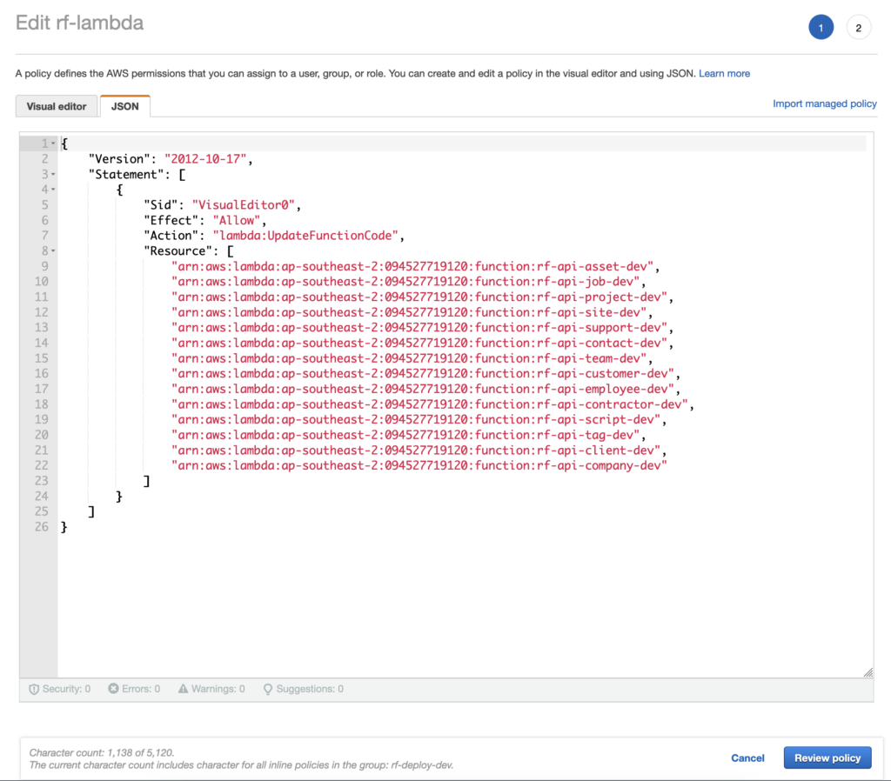The width and height of the screenshot is (891, 781).
Task: Click the "Effect" key on line 6
Action: point(171,220)
